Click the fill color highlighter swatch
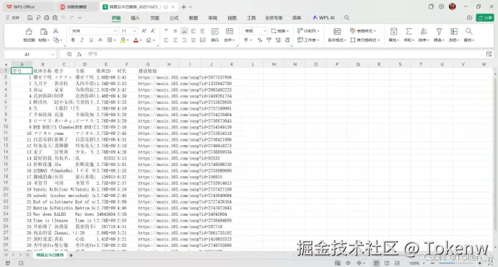Image resolution: width=498 pixels, height=267 pixels. 123,40
